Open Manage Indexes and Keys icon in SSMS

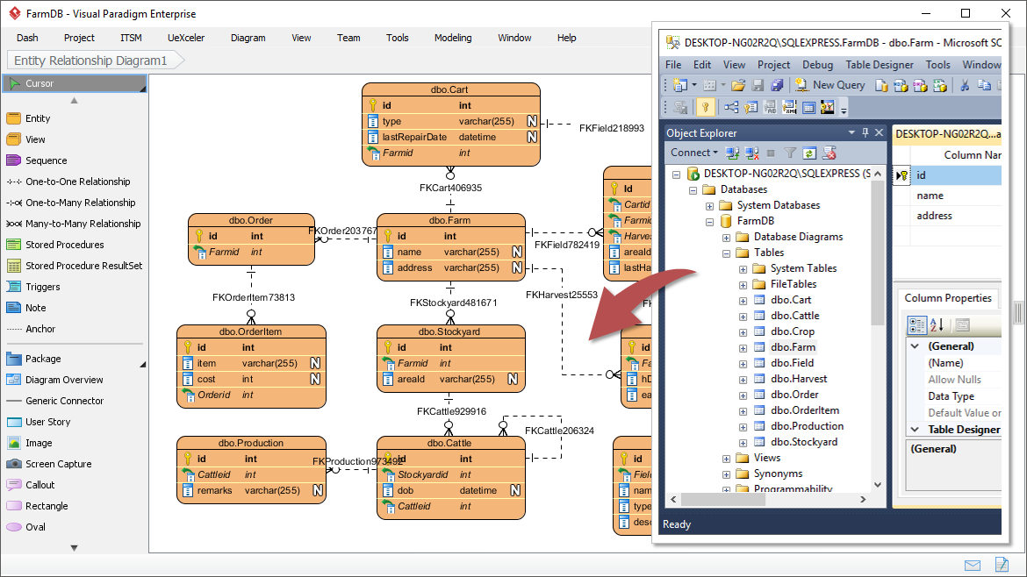click(750, 107)
